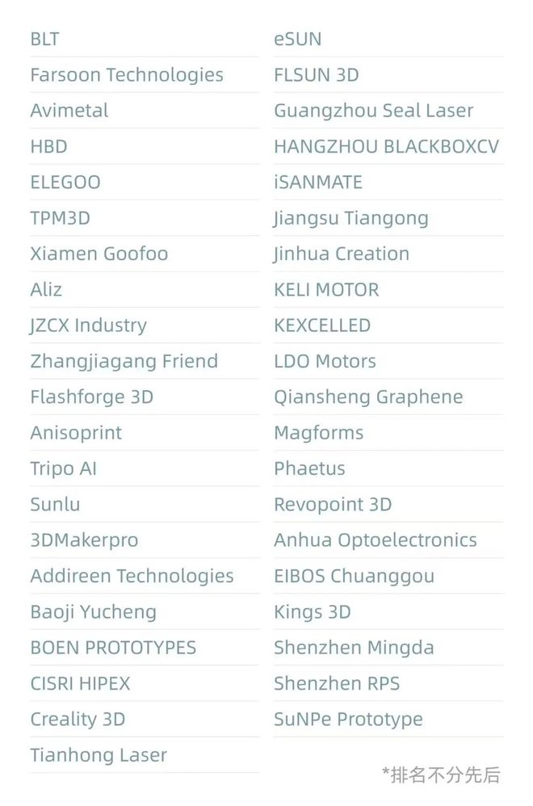Choose Tripo AI from the list
This screenshot has width=533, height=806.
tap(64, 468)
